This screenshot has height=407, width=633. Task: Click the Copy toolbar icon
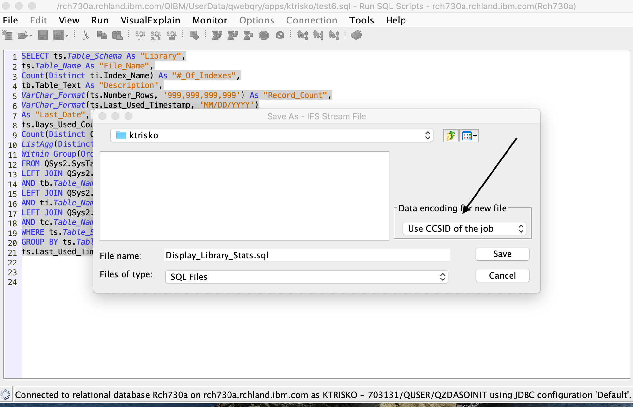(x=102, y=35)
